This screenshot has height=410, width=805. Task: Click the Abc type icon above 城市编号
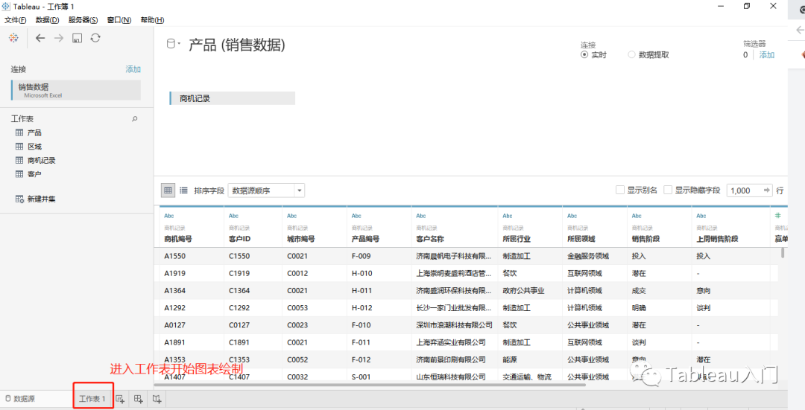tap(291, 216)
